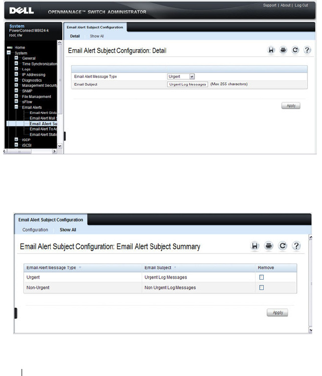Open Help icon in Email Alert Subject Summary
Image resolution: width=322 pixels, height=376 pixels.
296,246
